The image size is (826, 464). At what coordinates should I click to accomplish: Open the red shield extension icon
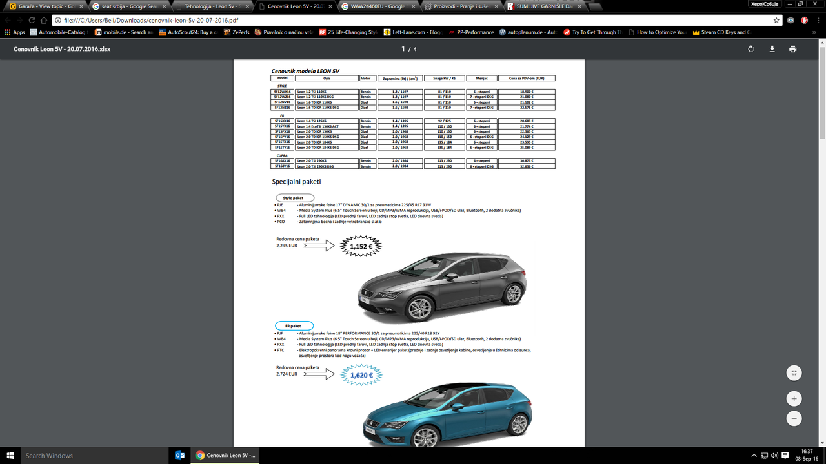click(x=805, y=20)
